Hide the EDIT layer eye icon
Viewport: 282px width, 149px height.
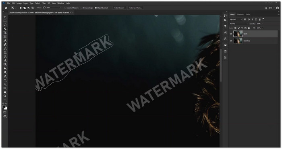(231, 34)
